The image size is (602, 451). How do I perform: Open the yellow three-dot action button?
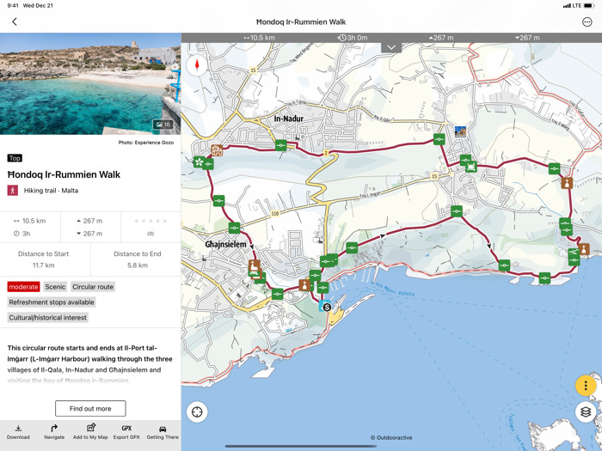click(x=585, y=386)
